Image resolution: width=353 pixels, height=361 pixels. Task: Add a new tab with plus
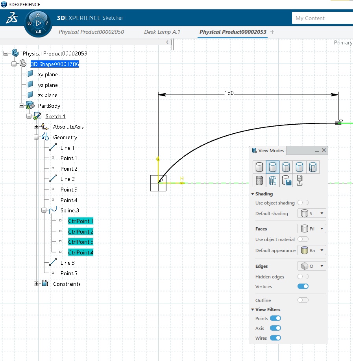point(272,32)
